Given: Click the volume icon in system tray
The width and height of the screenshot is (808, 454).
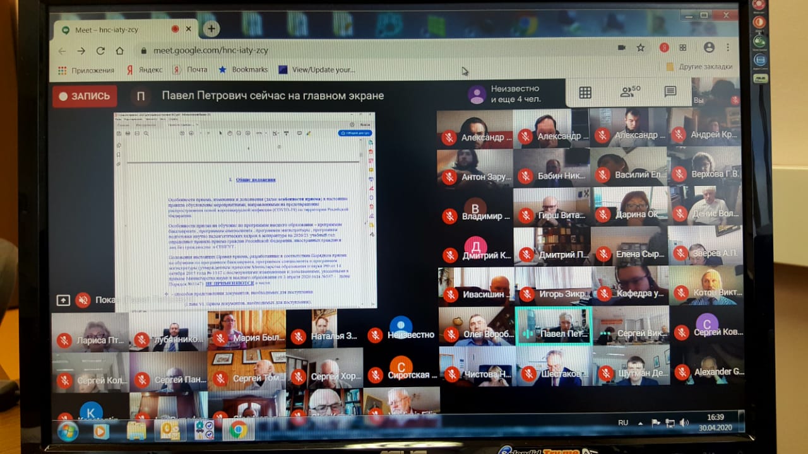Looking at the screenshot, I should 685,423.
